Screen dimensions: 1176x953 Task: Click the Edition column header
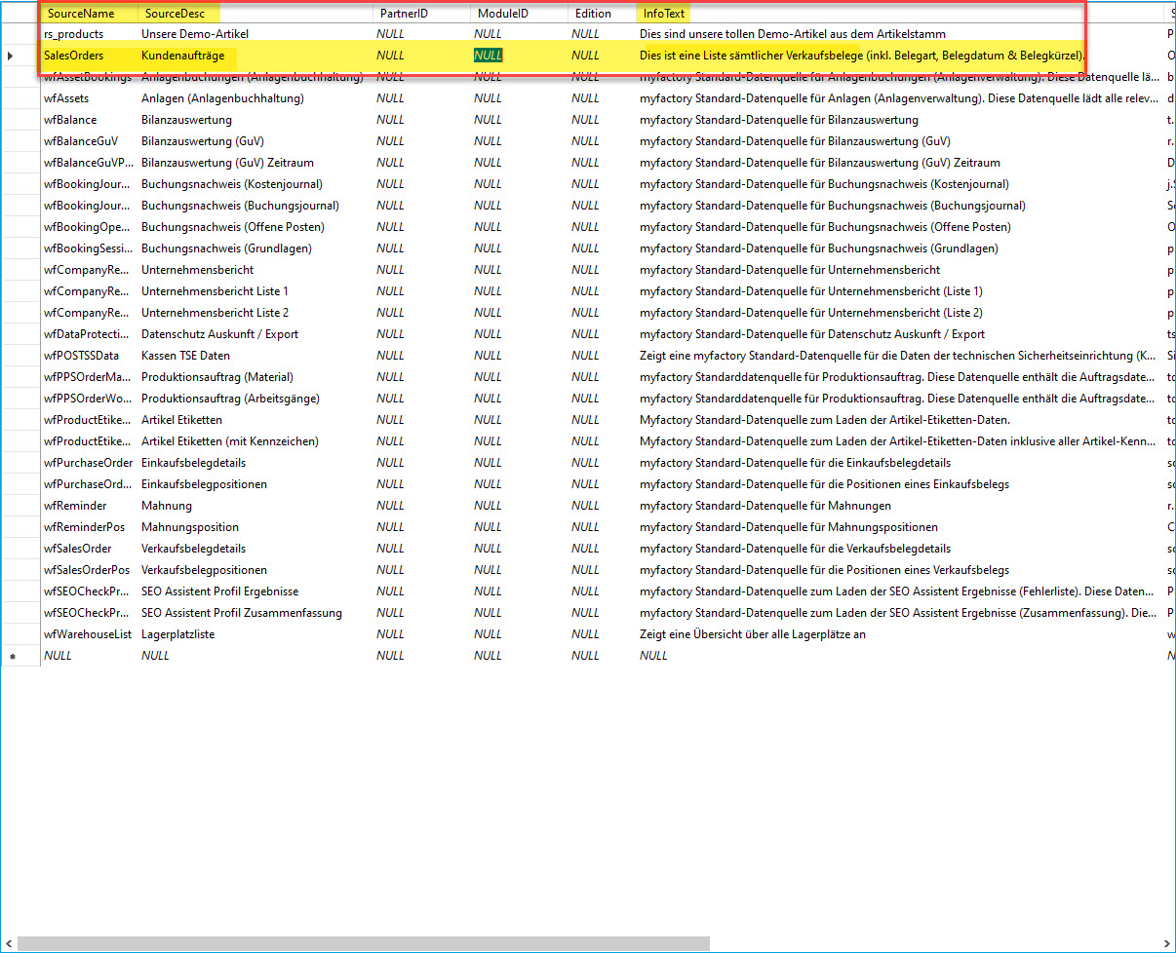click(x=593, y=14)
